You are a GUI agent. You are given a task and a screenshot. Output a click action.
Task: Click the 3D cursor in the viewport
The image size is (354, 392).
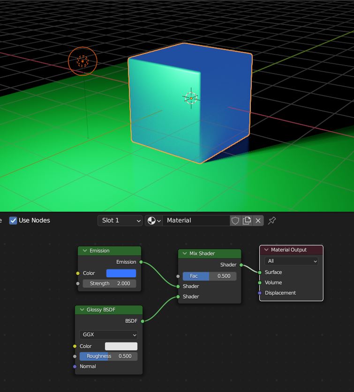coord(191,98)
